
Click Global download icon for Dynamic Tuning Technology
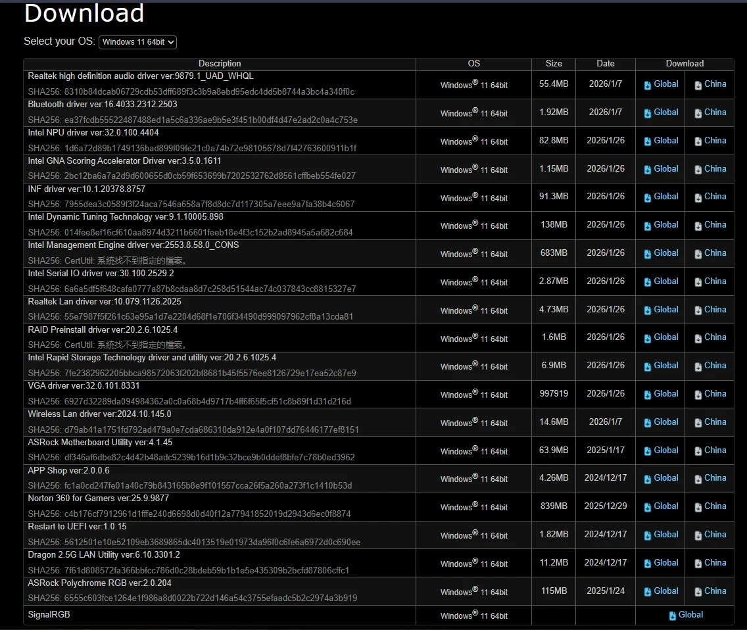point(648,226)
